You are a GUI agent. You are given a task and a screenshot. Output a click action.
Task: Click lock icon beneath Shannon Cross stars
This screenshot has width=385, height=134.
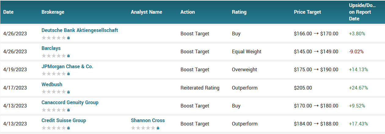point(158,128)
